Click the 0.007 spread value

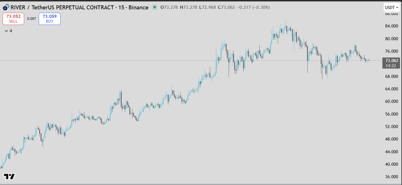[x=31, y=19]
